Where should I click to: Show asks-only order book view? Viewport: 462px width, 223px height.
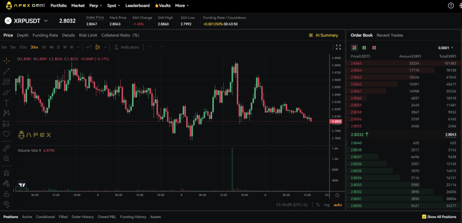374,48
